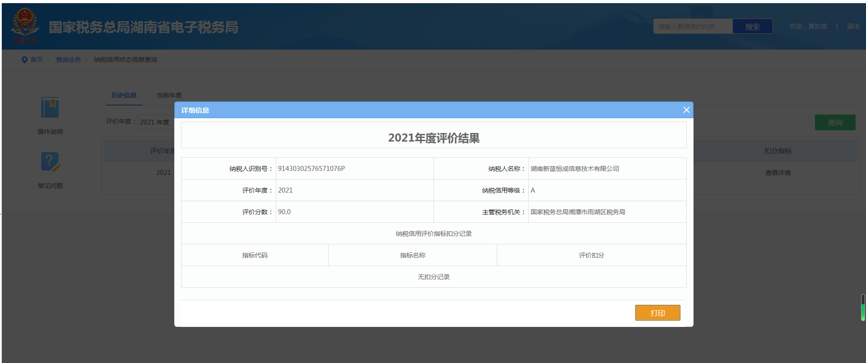Select the taxpayer ID 91430302576571076P
The image size is (866, 363).
coord(311,169)
